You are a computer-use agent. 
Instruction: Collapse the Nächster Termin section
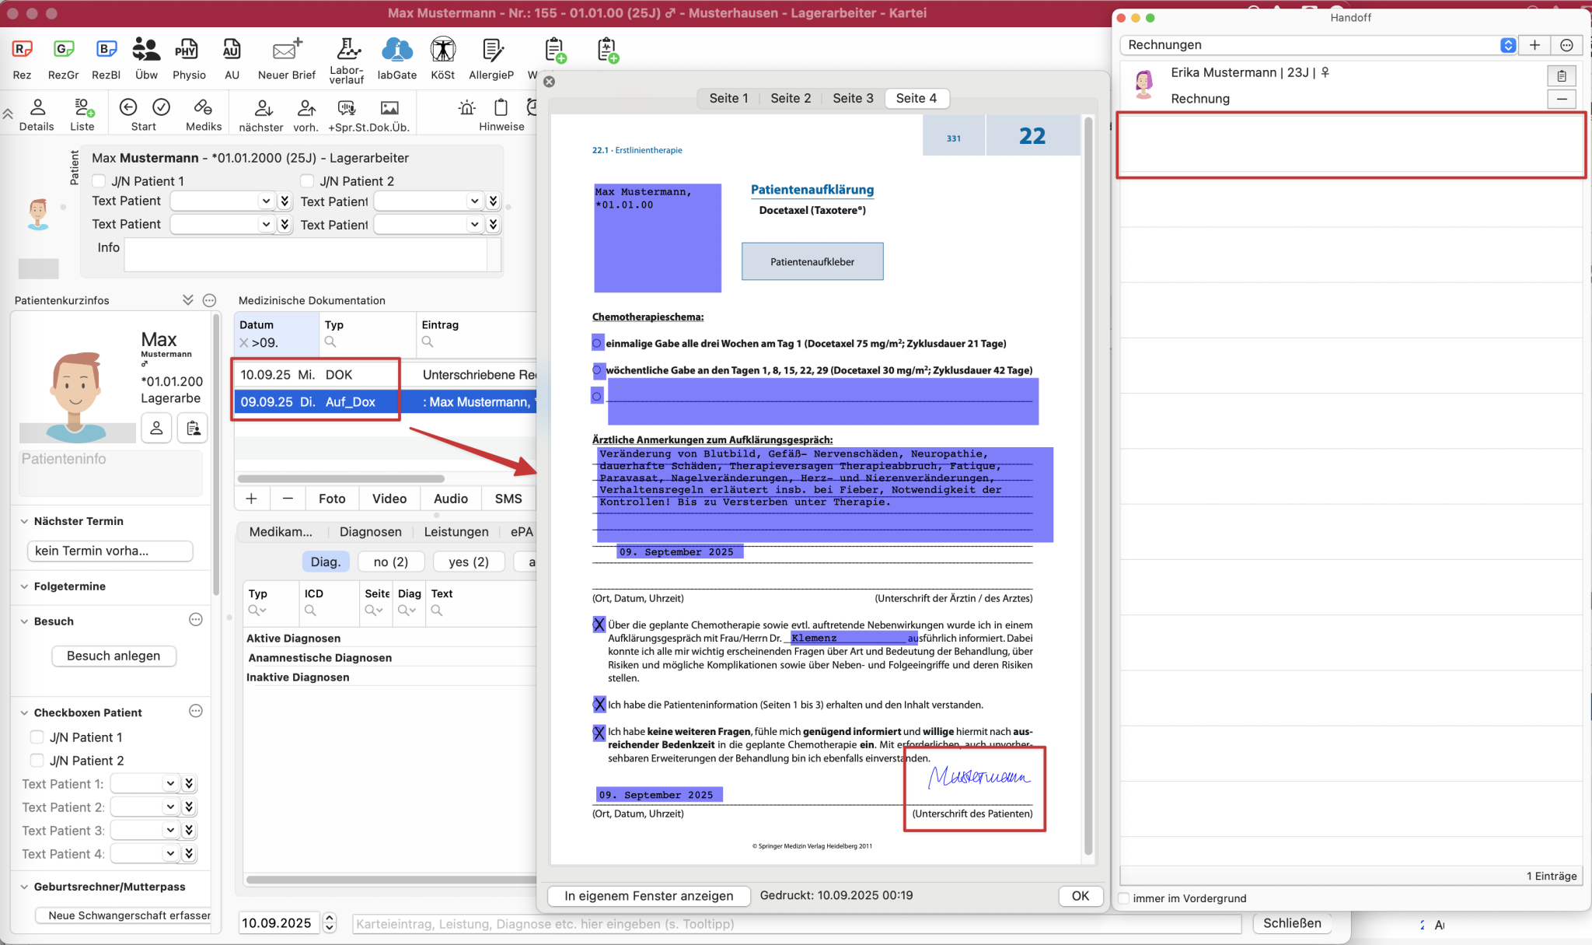click(x=24, y=521)
